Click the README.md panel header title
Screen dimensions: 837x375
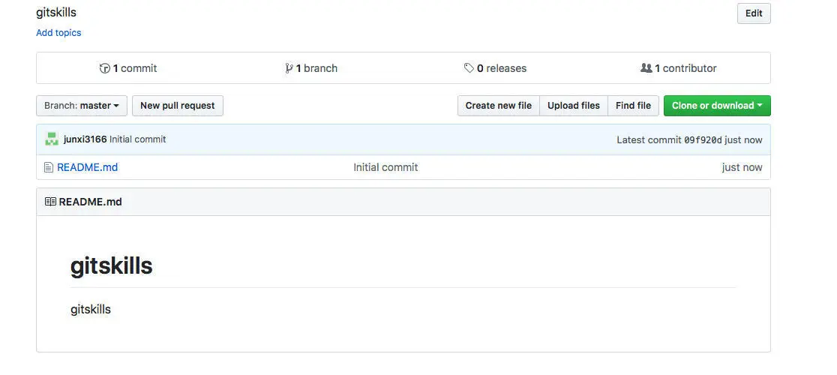(x=90, y=202)
